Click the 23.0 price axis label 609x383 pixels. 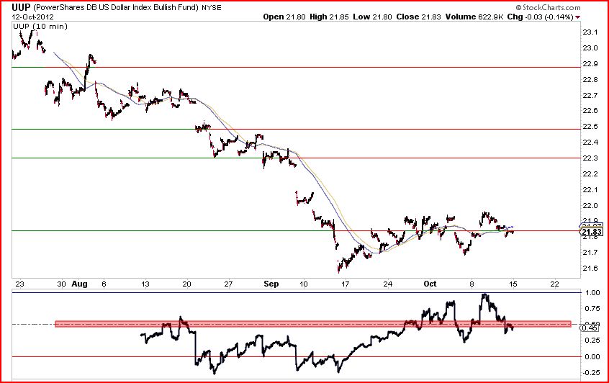tap(590, 48)
